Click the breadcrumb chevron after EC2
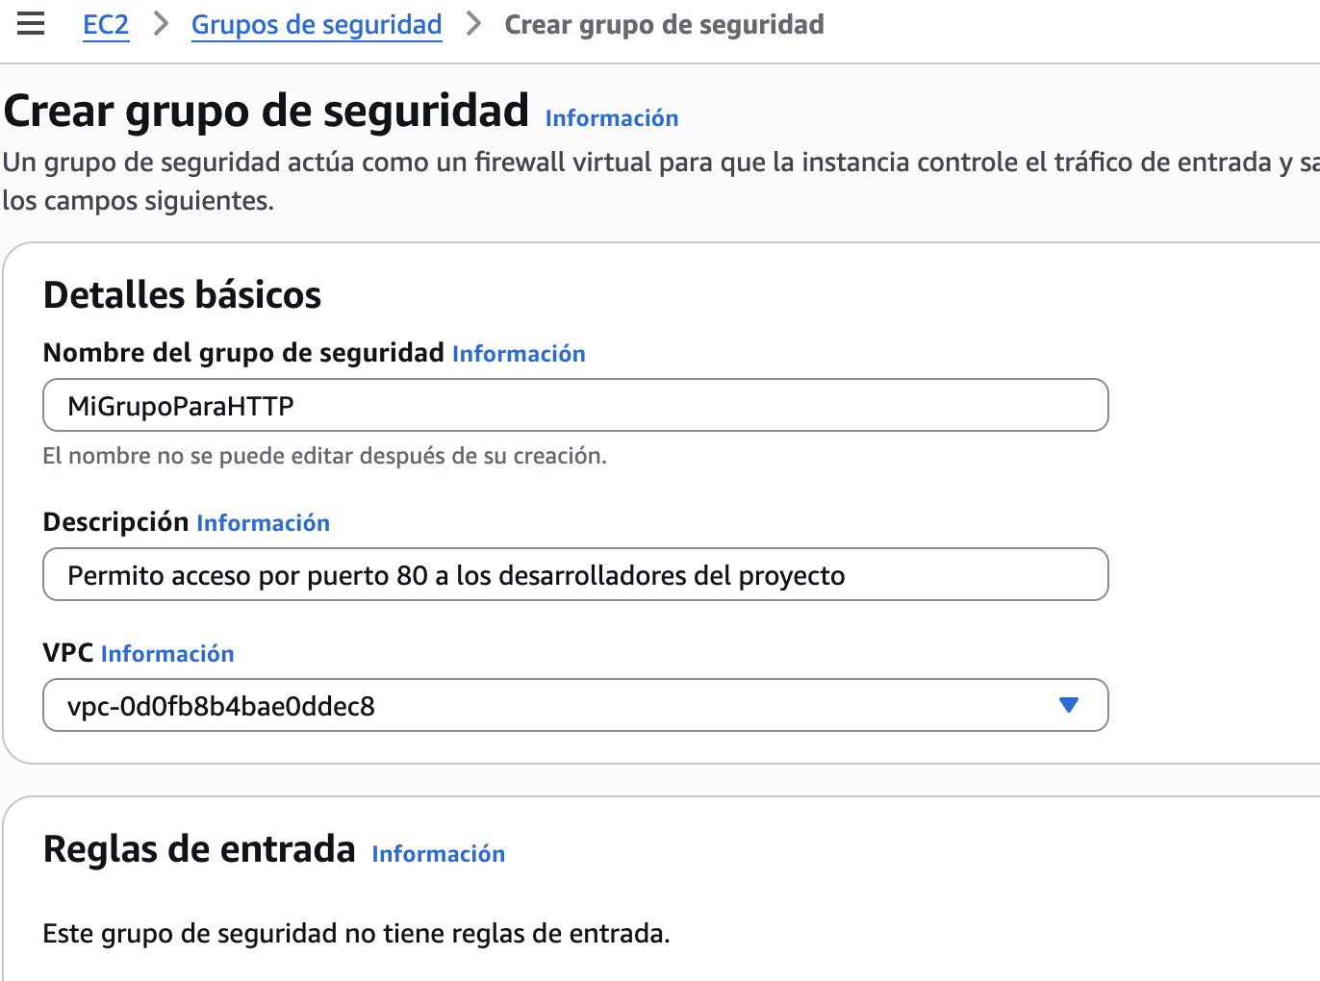1320x981 pixels. tap(161, 24)
